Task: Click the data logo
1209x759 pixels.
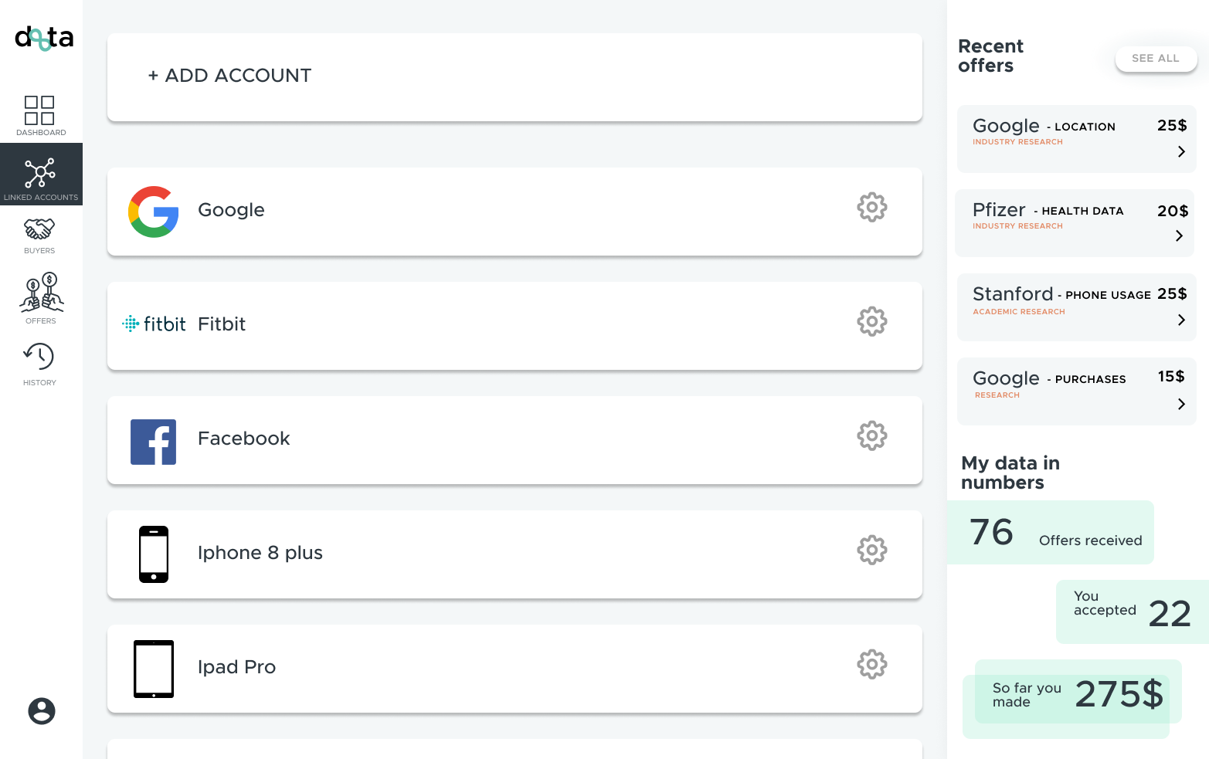Action: pyautogui.click(x=44, y=38)
